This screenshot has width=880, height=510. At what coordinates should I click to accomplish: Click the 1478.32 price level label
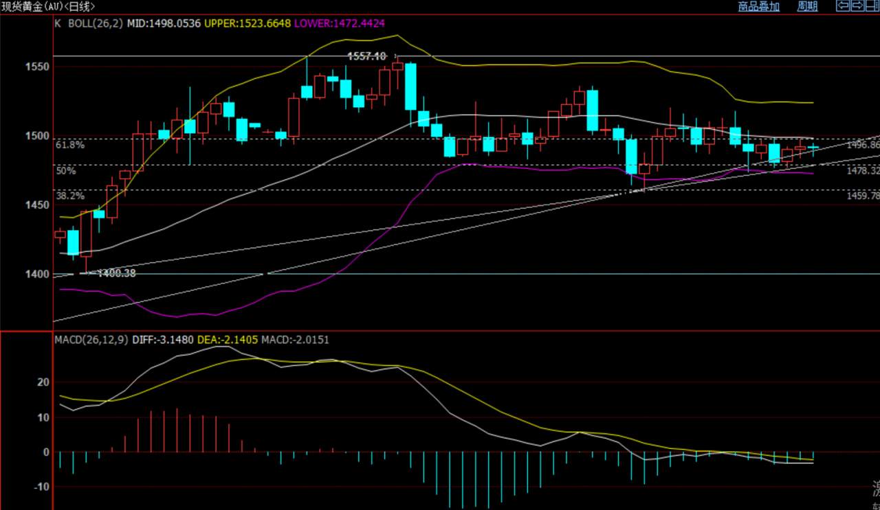(863, 170)
